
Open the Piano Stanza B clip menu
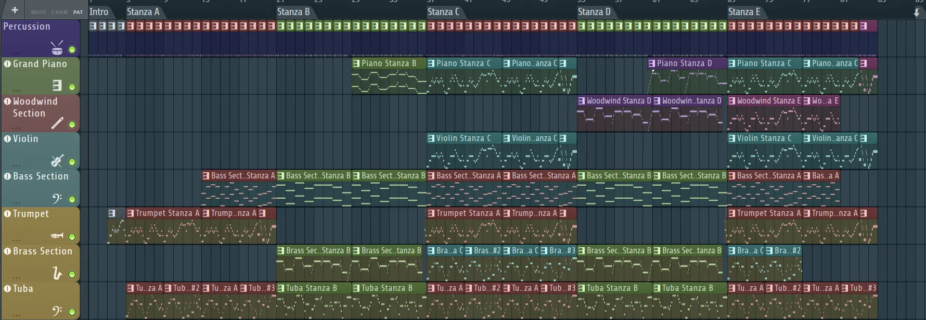(356, 63)
